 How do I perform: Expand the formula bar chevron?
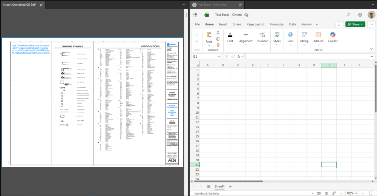point(372,57)
